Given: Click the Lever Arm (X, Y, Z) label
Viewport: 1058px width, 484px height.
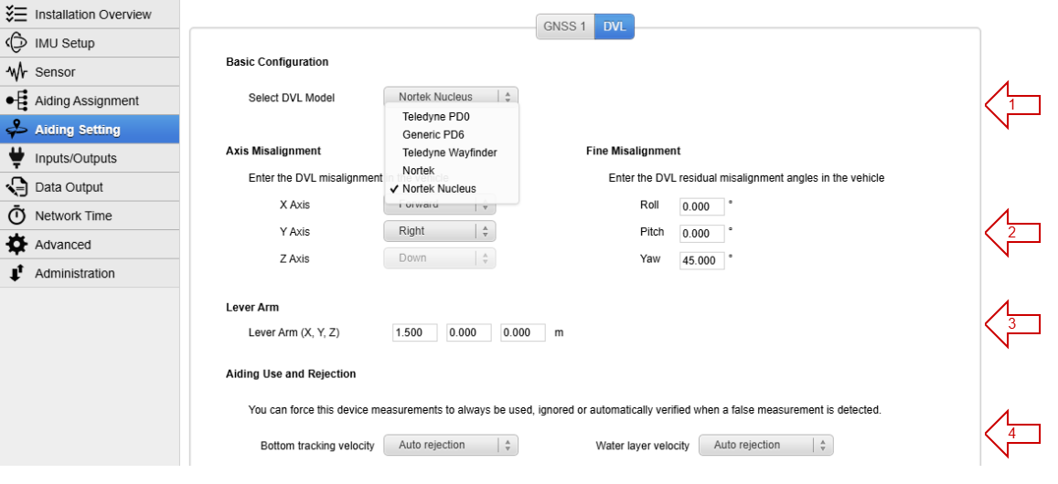Looking at the screenshot, I should (294, 332).
